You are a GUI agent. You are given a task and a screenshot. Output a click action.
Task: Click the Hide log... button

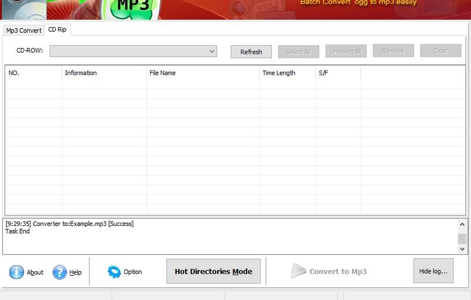[433, 271]
